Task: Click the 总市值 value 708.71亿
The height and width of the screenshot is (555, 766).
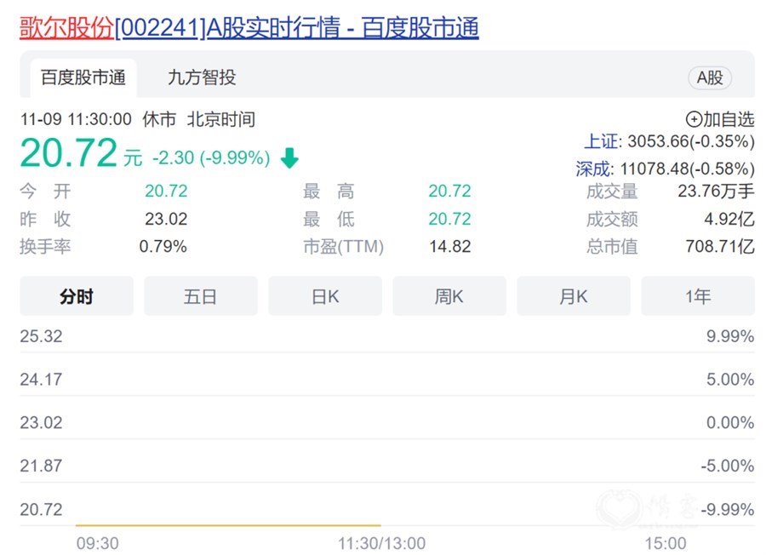Action: (x=719, y=246)
